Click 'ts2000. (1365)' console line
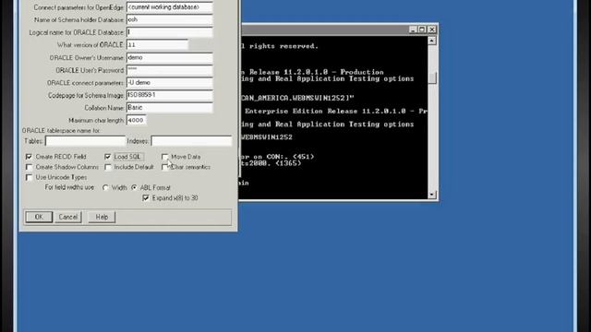 click(x=271, y=163)
